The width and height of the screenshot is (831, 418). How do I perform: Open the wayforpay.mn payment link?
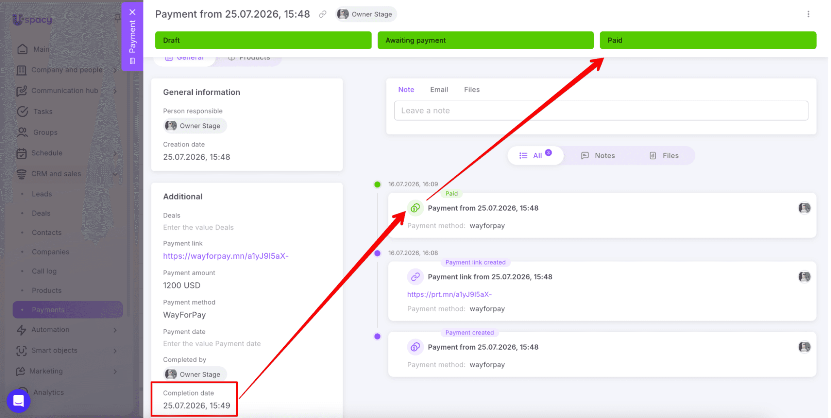point(225,256)
